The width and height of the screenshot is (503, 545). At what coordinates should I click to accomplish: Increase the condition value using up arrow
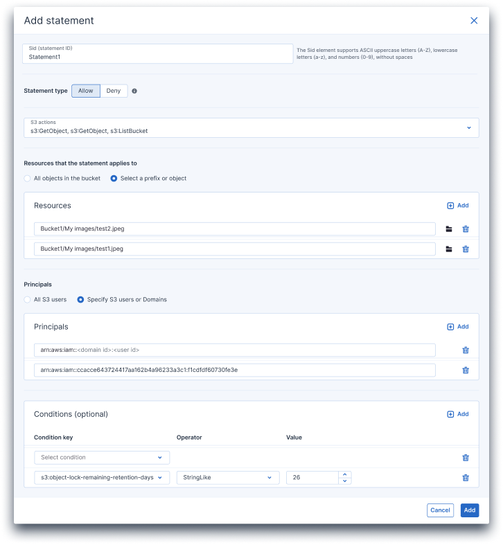tap(345, 474)
